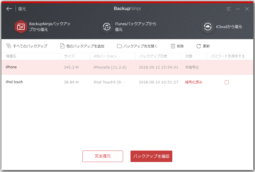Click backup date 2018.09.12 15:54:01

point(159,67)
